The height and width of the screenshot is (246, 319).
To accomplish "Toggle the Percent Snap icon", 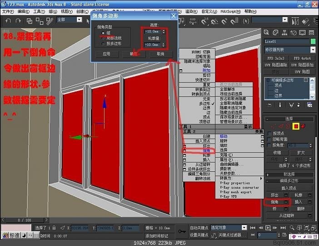I will [224, 21].
